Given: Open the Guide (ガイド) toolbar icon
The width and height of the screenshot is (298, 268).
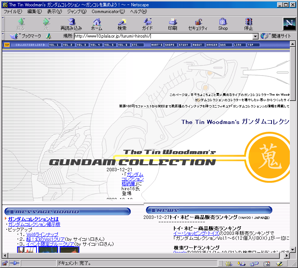Looking at the screenshot, I should coord(147,24).
